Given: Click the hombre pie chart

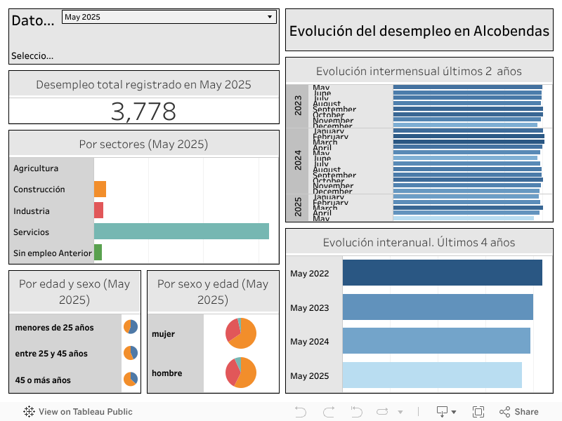Looking at the screenshot, I should coord(241,373).
